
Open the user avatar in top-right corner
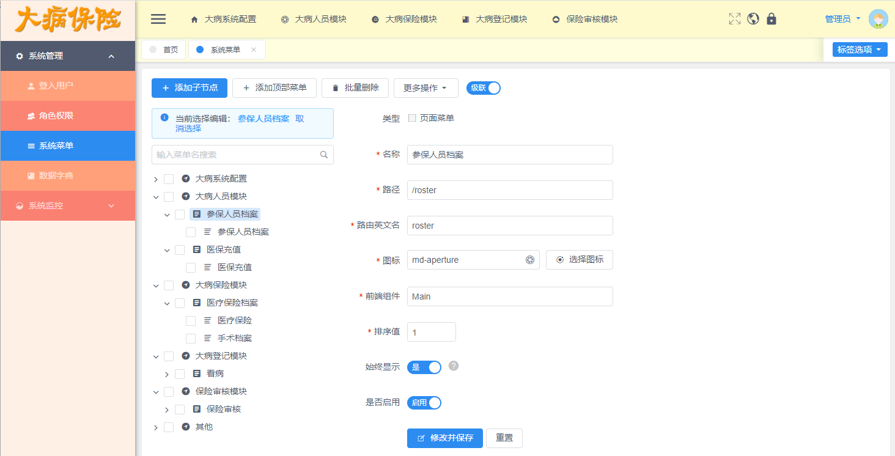878,18
